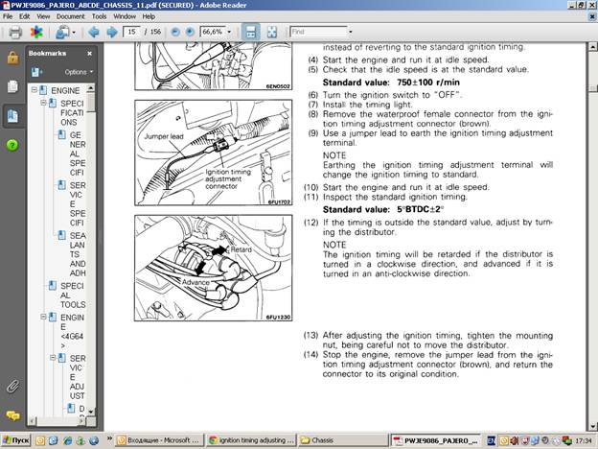
Task: Select the GENERAL SPECIFI bookmark
Action: tap(78, 154)
